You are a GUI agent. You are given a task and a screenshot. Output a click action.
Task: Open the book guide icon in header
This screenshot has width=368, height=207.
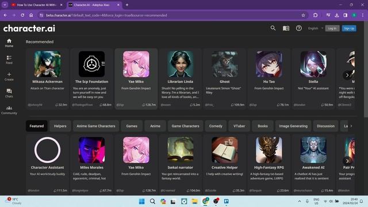click(286, 28)
